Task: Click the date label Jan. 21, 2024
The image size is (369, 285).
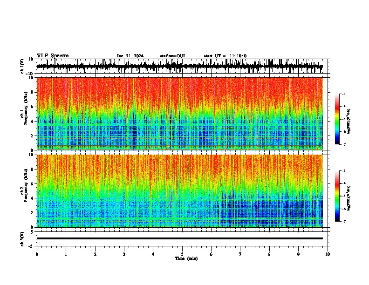Action: (x=130, y=56)
